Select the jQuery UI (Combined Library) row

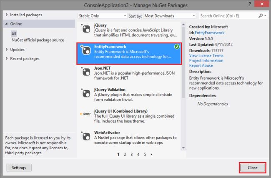pyautogui.click(x=129, y=116)
